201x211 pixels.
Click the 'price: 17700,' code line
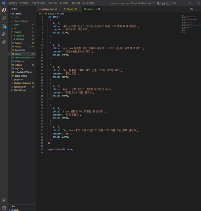tap(61, 33)
